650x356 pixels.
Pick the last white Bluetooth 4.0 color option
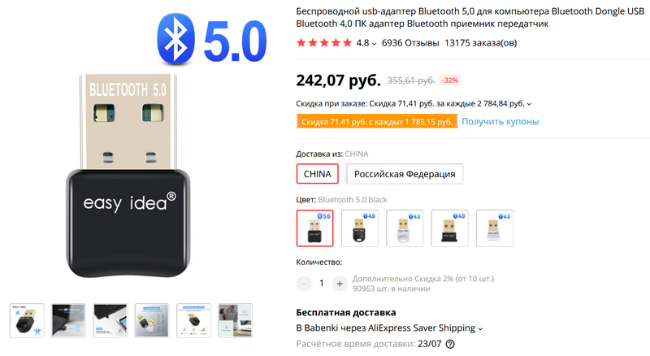tap(495, 228)
